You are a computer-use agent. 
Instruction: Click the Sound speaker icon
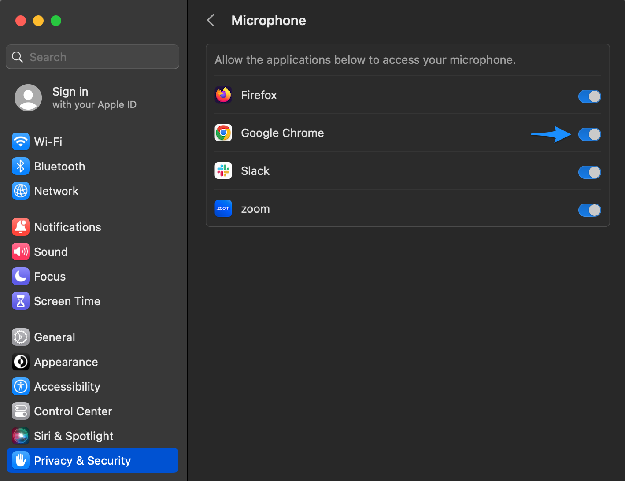tap(21, 252)
